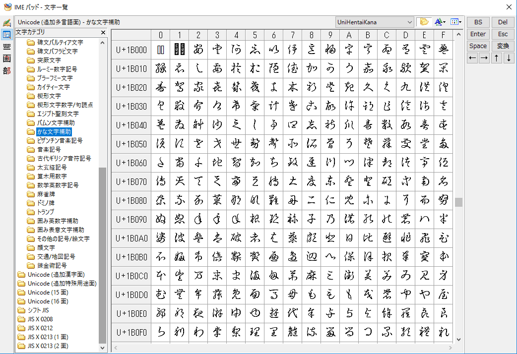517x354 pixels.
Task: Toggle the character category folder pane
Action: 424,22
